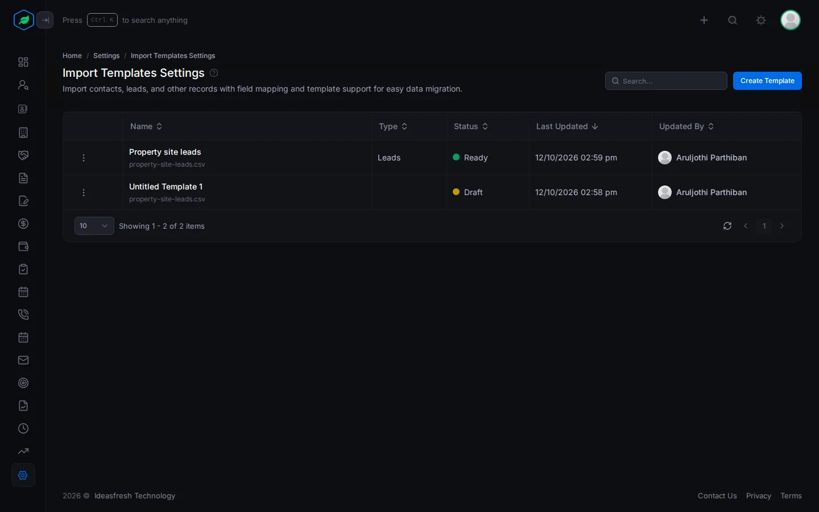This screenshot has height=512, width=819.
Task: Open the chart document reports sidebar icon
Action: pyautogui.click(x=23, y=406)
